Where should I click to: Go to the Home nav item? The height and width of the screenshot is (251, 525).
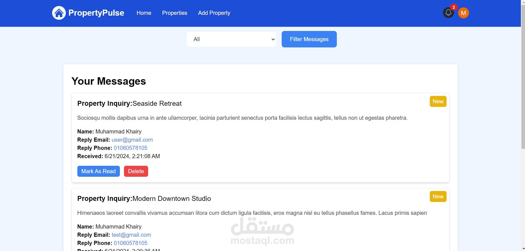click(144, 13)
